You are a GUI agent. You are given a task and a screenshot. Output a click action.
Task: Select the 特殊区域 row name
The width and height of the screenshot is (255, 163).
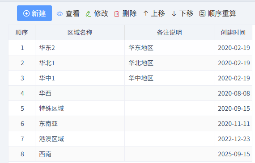coord(51,109)
